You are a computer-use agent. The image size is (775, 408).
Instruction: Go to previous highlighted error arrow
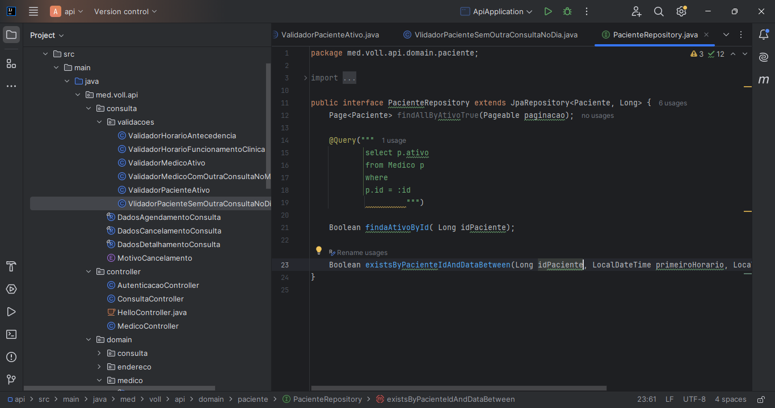pyautogui.click(x=733, y=54)
